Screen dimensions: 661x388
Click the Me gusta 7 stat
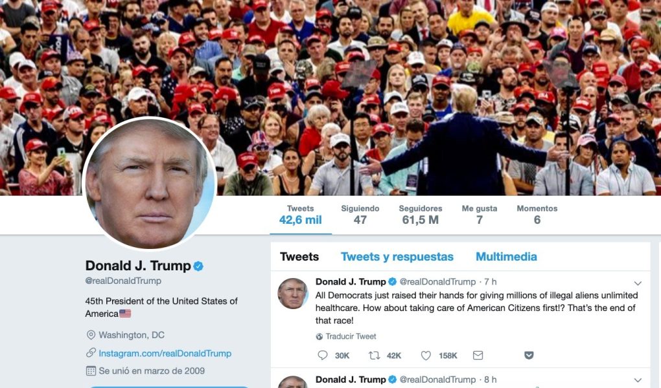coord(480,215)
